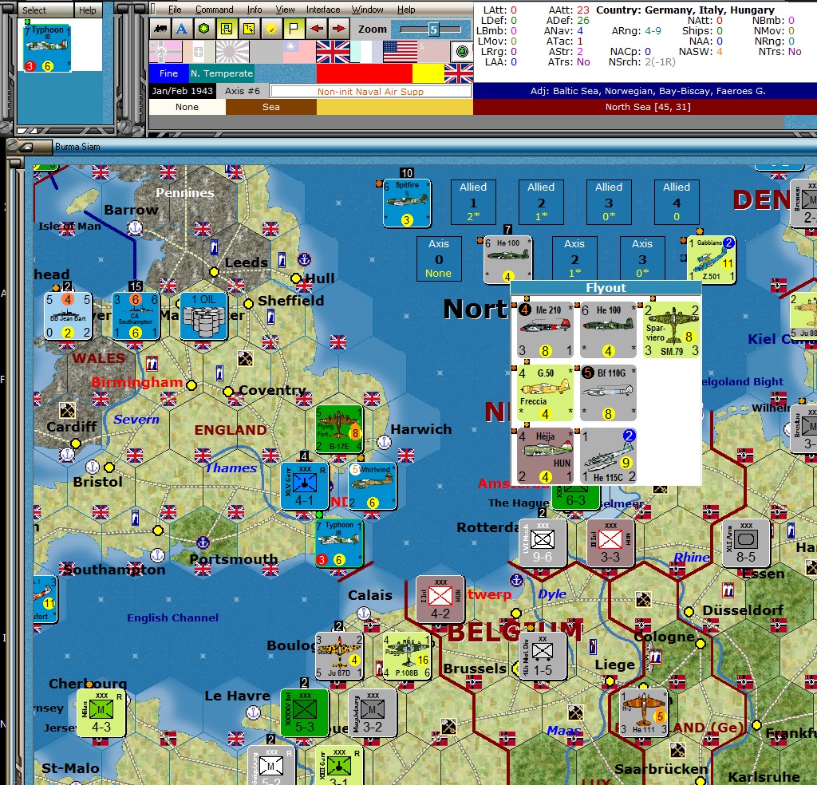Select the French tricolor flag
Screen dimensions: 817x785
[x=366, y=52]
